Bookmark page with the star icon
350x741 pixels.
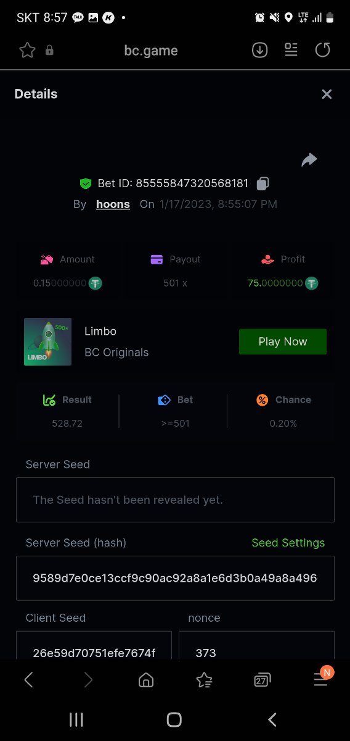pos(27,51)
